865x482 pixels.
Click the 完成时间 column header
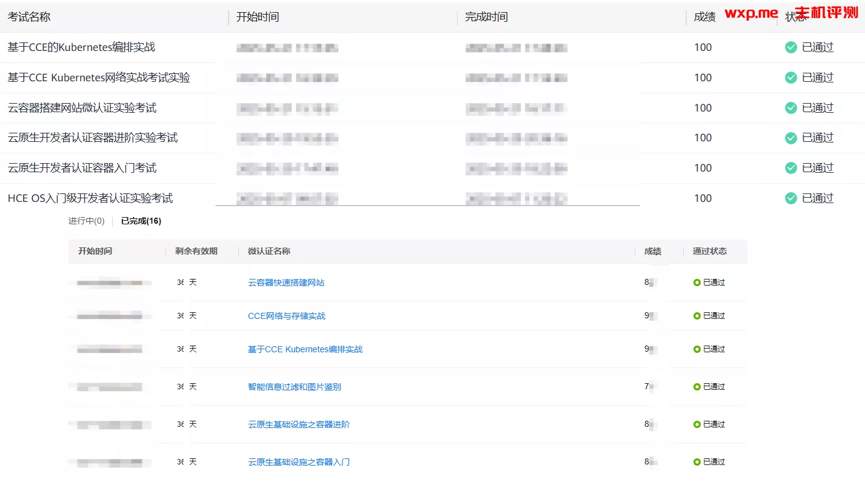coord(486,17)
